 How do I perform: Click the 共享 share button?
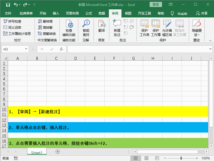tap(202, 13)
